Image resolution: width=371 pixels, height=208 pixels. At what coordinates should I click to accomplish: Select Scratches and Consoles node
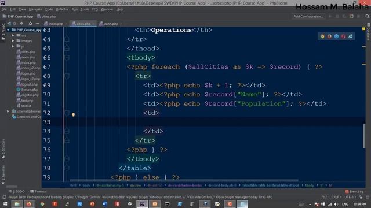tap(27, 117)
